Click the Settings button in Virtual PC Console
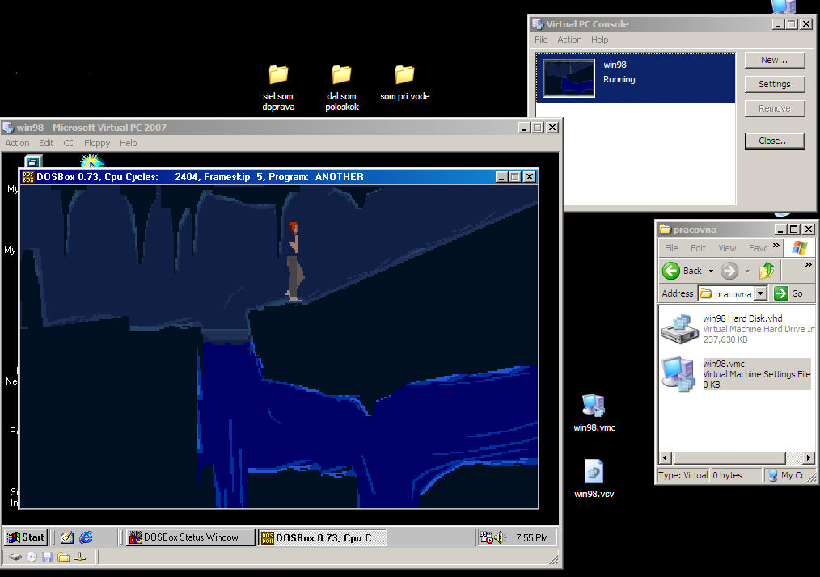The height and width of the screenshot is (577, 820). [774, 84]
